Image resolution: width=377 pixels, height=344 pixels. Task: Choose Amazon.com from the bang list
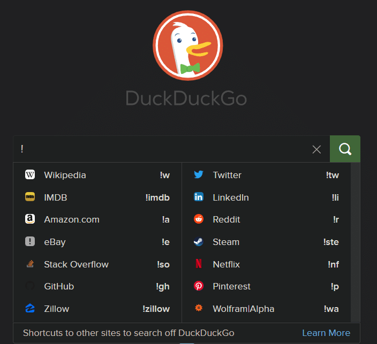tap(97, 219)
